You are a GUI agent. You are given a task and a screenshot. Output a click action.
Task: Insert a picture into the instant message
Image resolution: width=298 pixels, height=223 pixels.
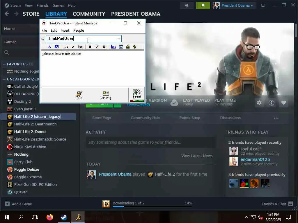[x=121, y=47]
